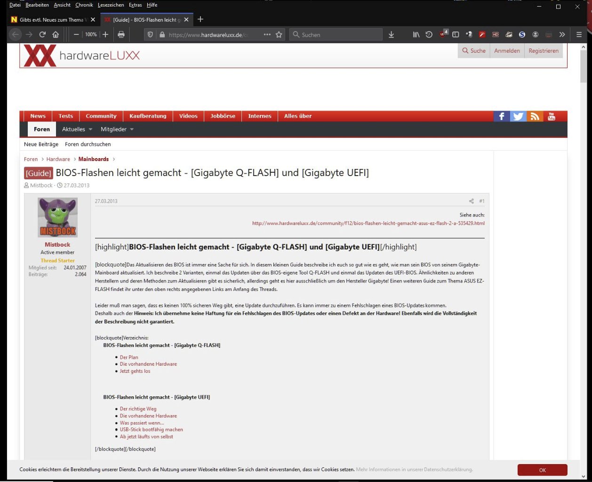Open the Internes navigation tab

260,116
